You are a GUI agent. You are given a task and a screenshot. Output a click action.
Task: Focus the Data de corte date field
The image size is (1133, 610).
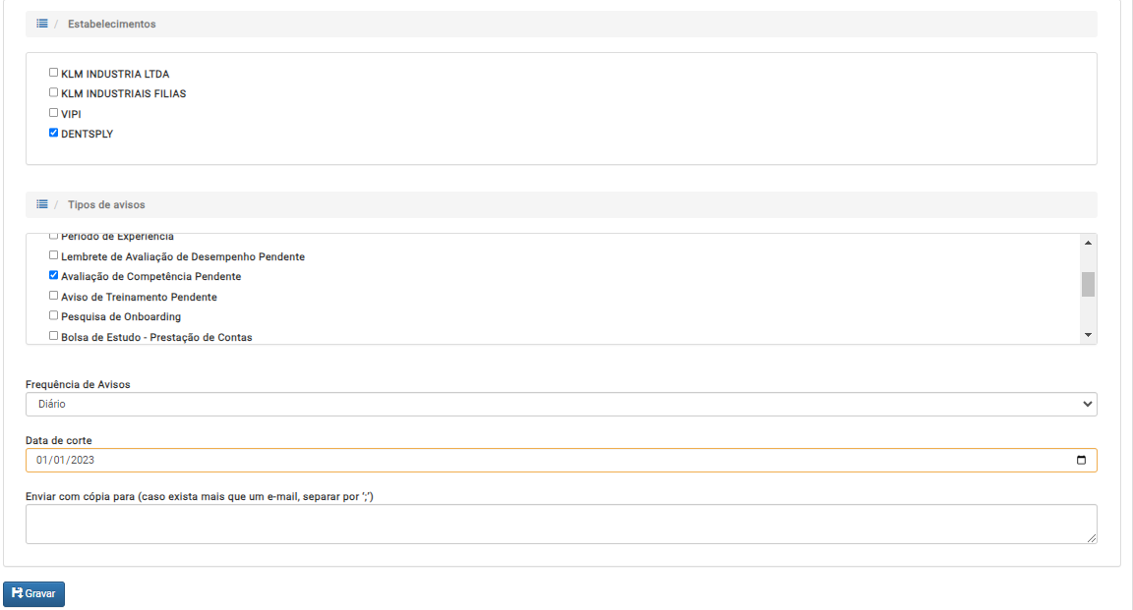point(562,461)
